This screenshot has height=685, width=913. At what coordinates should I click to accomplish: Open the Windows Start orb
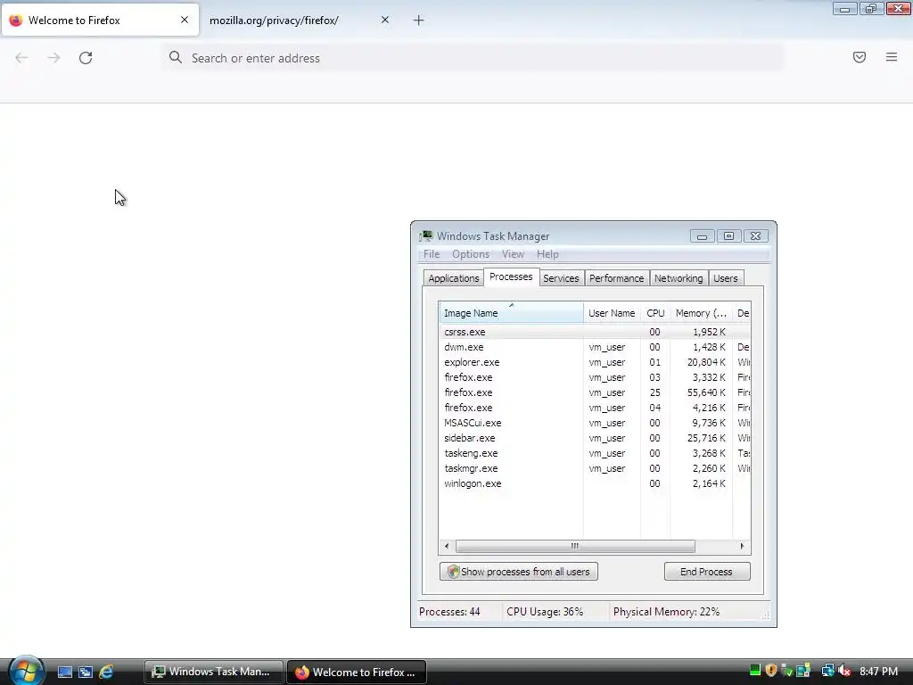pos(26,670)
